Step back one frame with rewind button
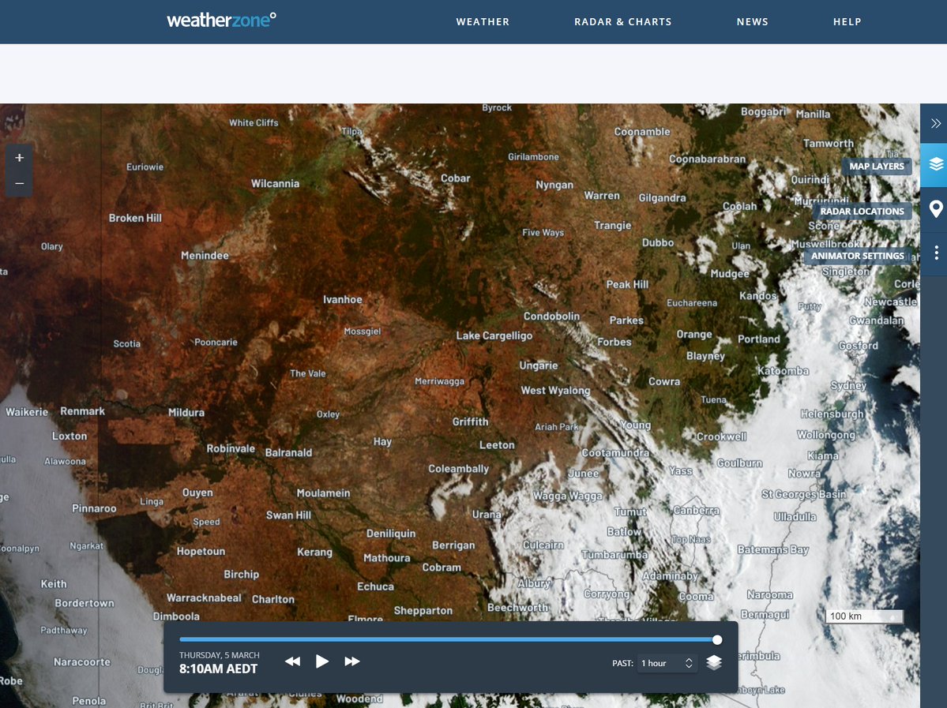Viewport: 947px width, 708px height. click(293, 661)
